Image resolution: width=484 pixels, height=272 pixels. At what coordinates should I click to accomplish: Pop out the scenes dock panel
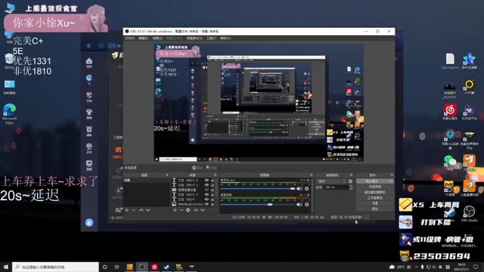(167, 175)
